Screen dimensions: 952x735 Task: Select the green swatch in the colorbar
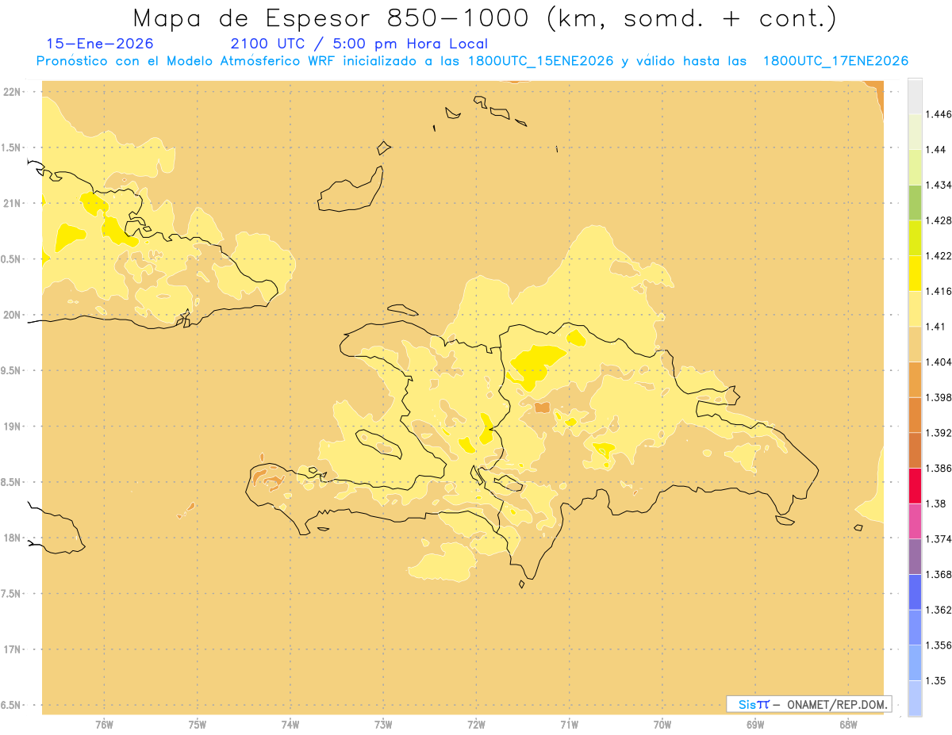click(915, 202)
